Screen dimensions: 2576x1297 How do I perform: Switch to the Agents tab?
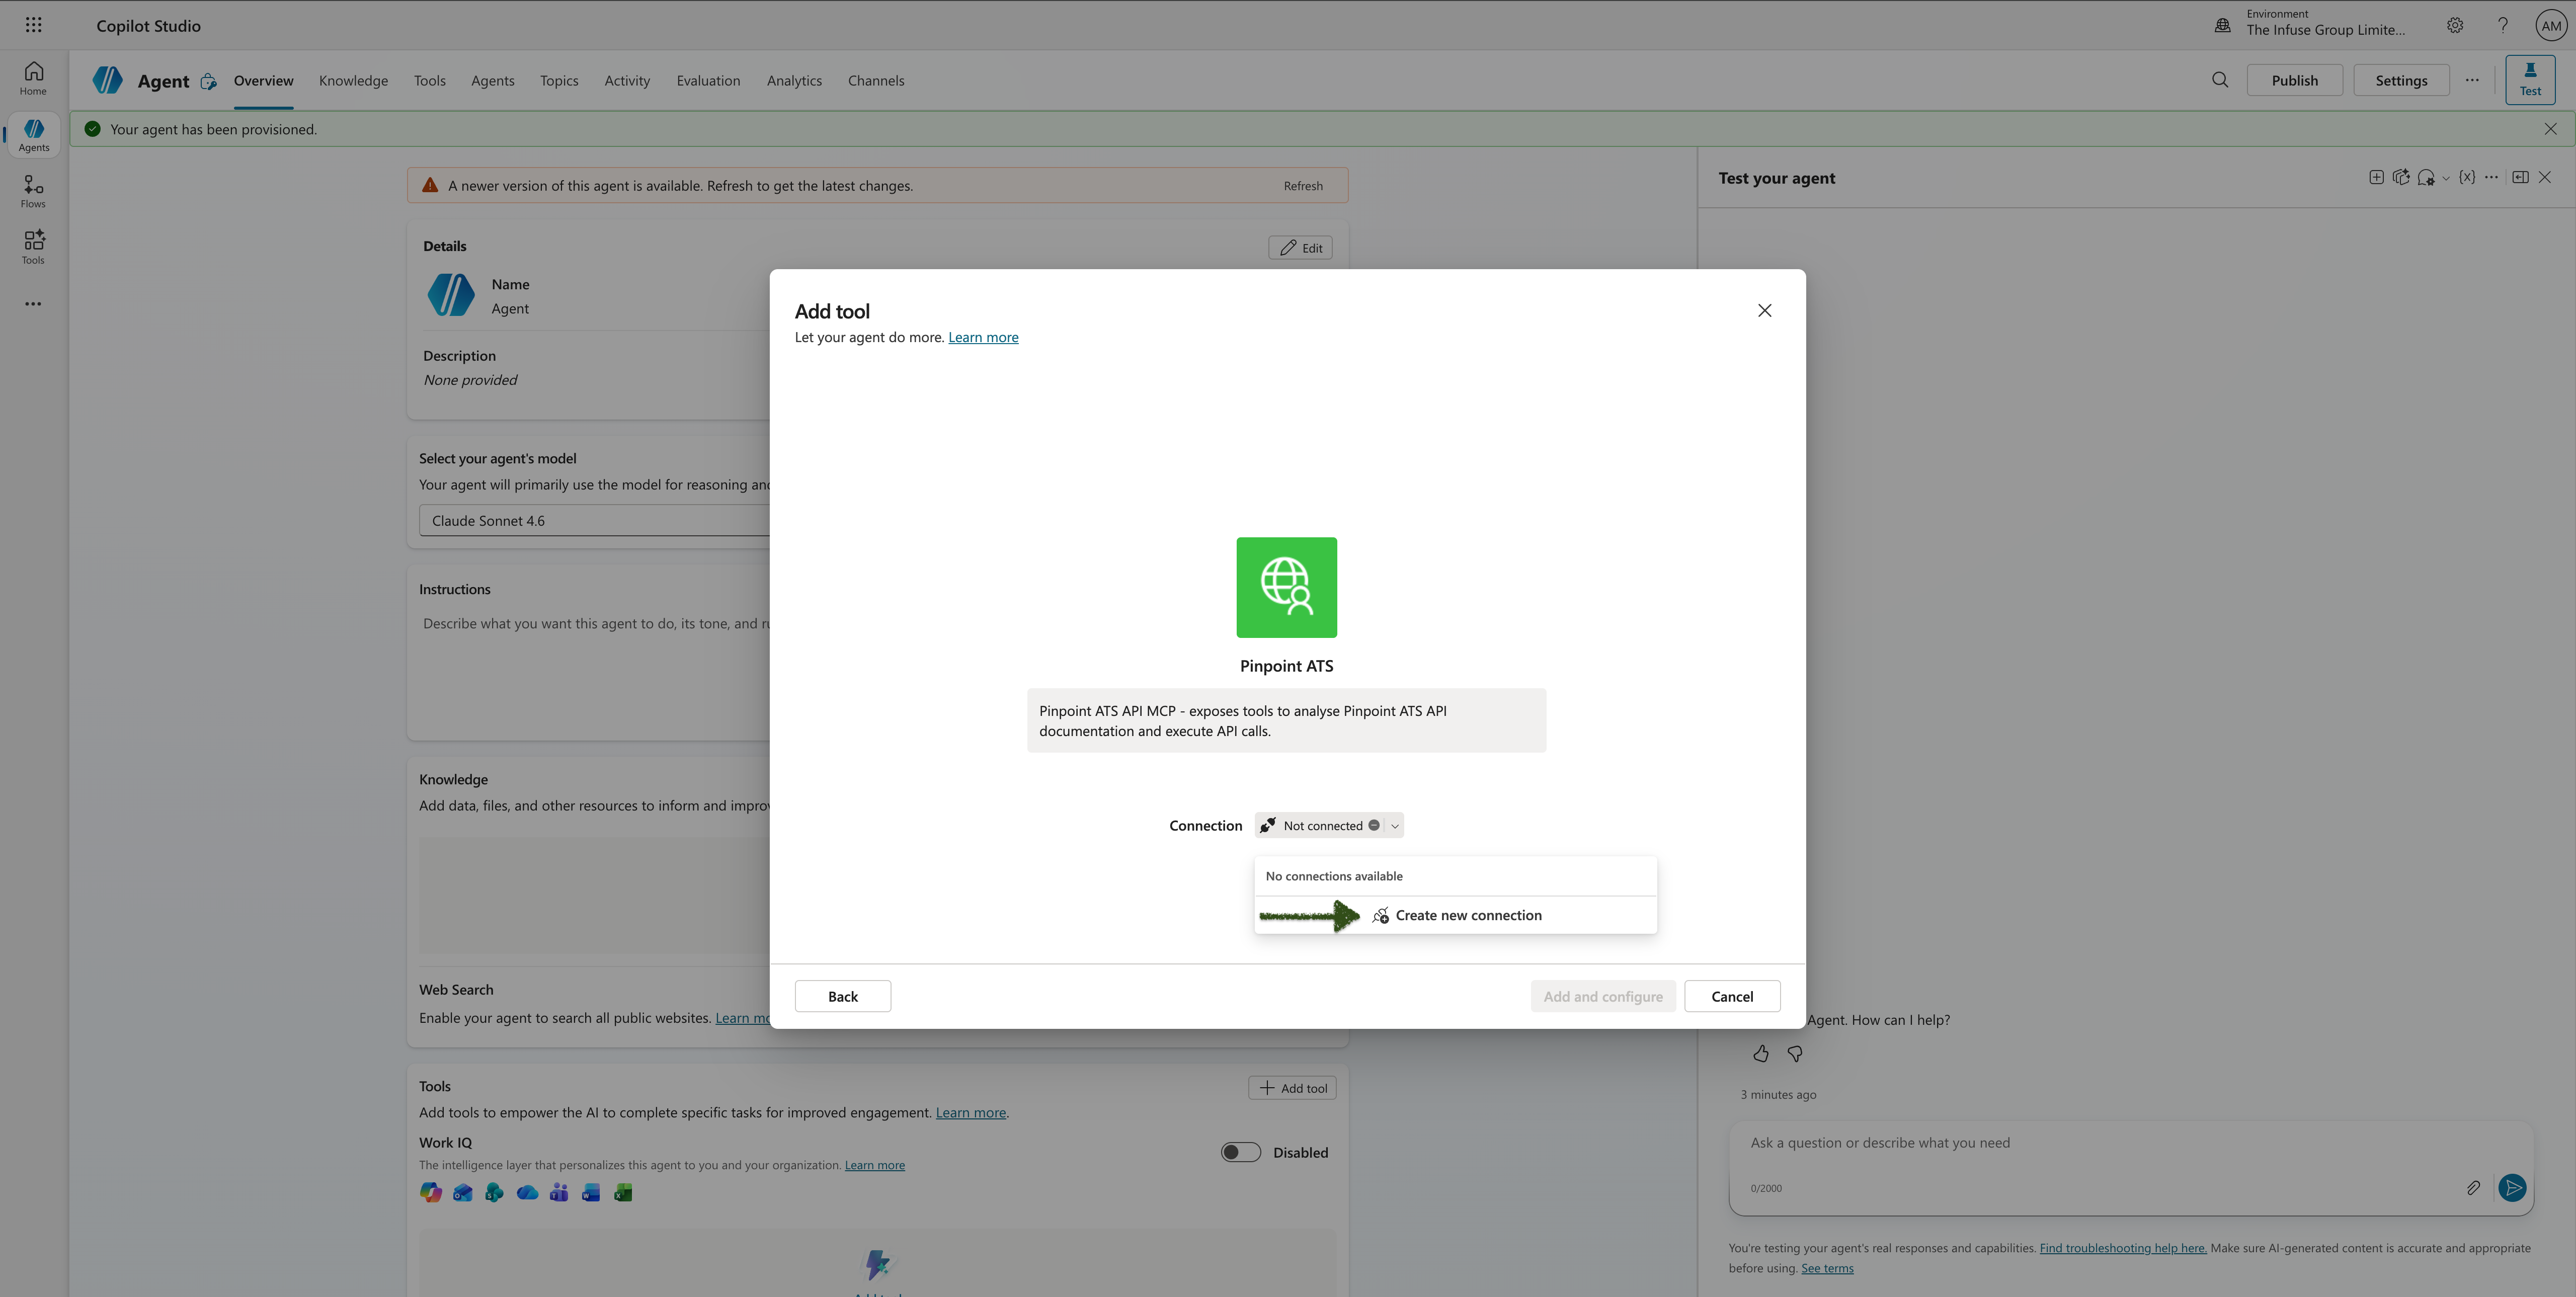tap(492, 81)
